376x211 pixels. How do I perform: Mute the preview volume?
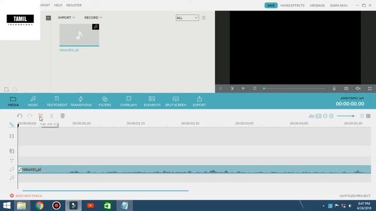click(x=358, y=89)
